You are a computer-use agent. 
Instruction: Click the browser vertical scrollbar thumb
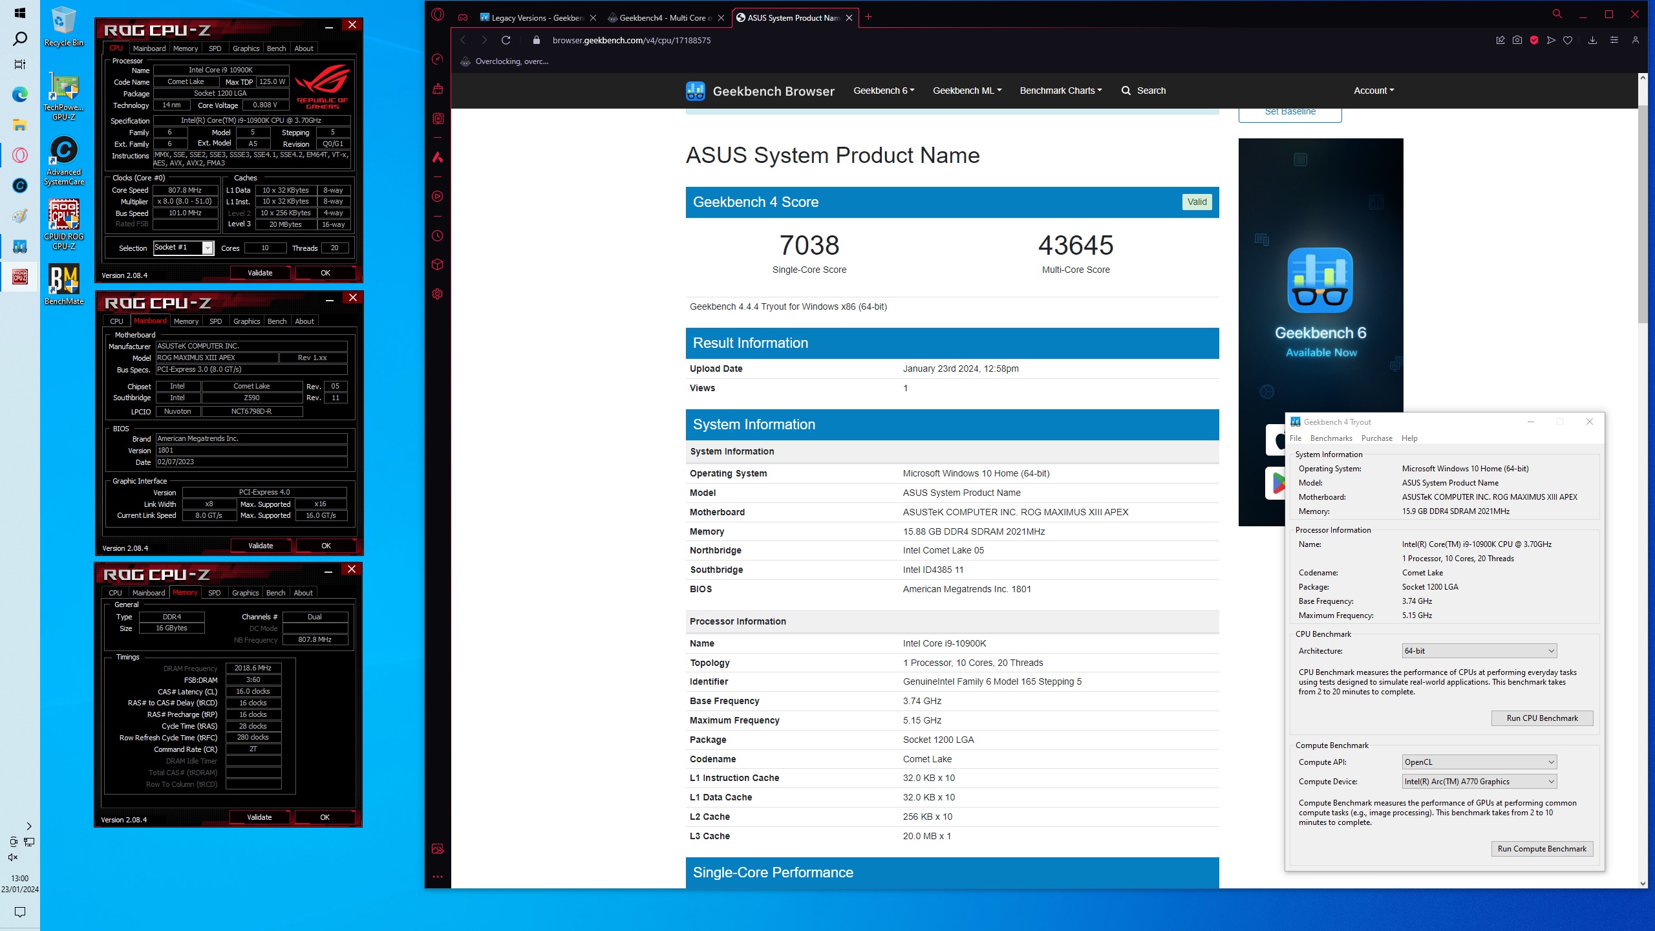pos(1643,213)
